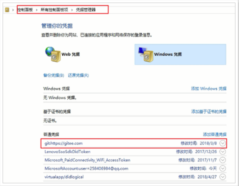Open 控制面板 breadcrumb segment
This screenshot has width=239, height=186.
25,10
